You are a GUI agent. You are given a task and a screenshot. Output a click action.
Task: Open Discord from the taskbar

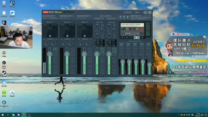18,115
